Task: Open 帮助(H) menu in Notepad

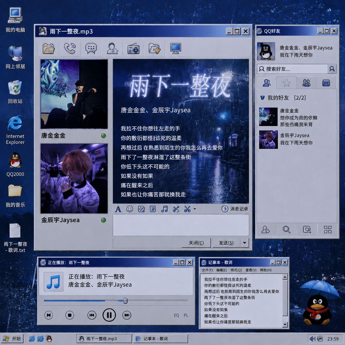Action: point(265,270)
